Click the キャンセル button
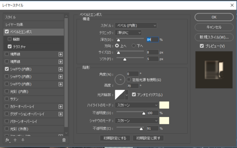The width and height of the screenshot is (237, 148). click(214, 27)
